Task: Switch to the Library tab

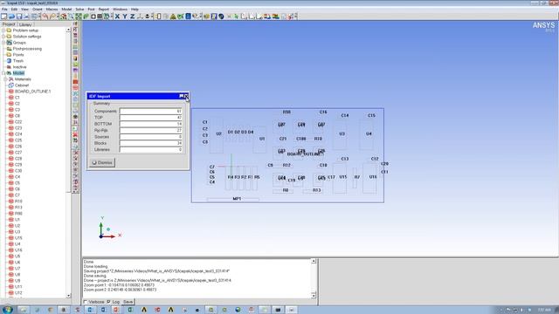Action: 25,24
